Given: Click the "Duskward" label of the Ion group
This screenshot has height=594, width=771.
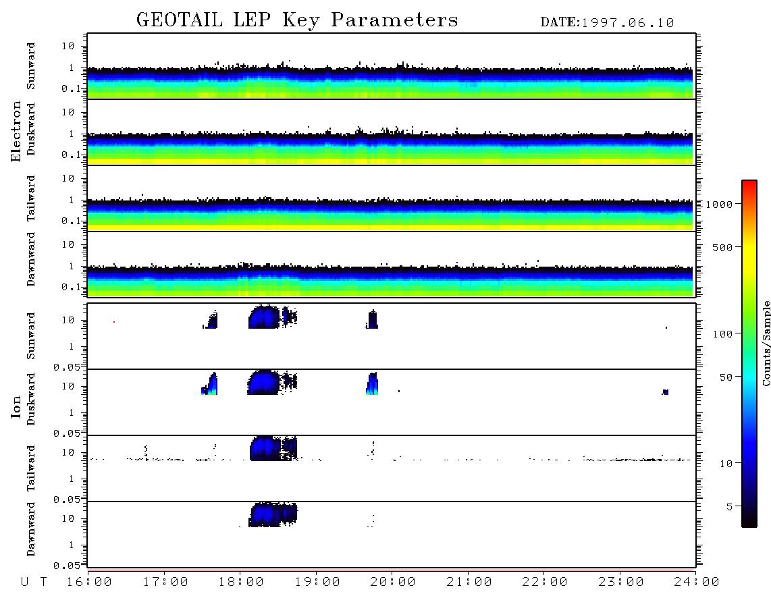Looking at the screenshot, I should click(x=31, y=399).
